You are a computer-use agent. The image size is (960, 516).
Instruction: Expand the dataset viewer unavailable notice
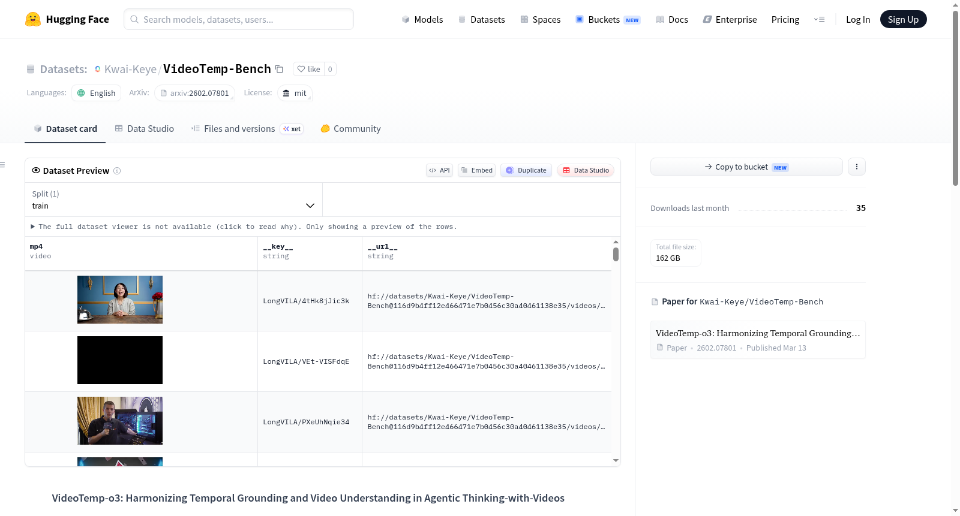(244, 227)
